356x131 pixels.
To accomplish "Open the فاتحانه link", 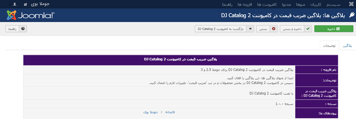I will 170,112.
